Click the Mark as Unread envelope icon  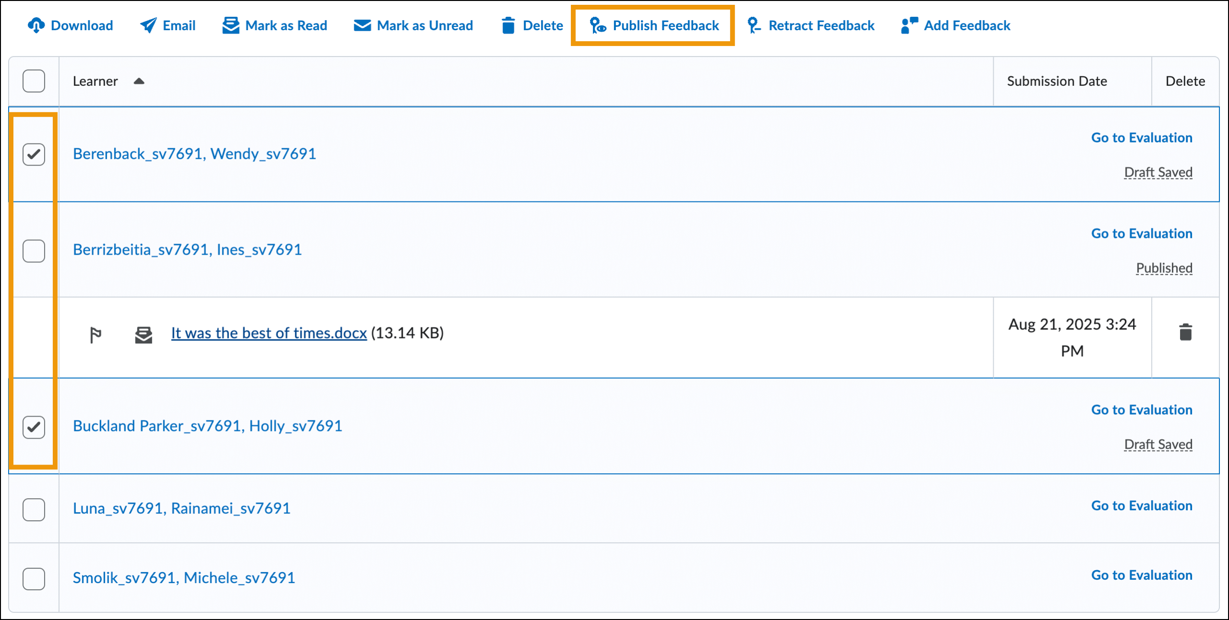point(362,25)
